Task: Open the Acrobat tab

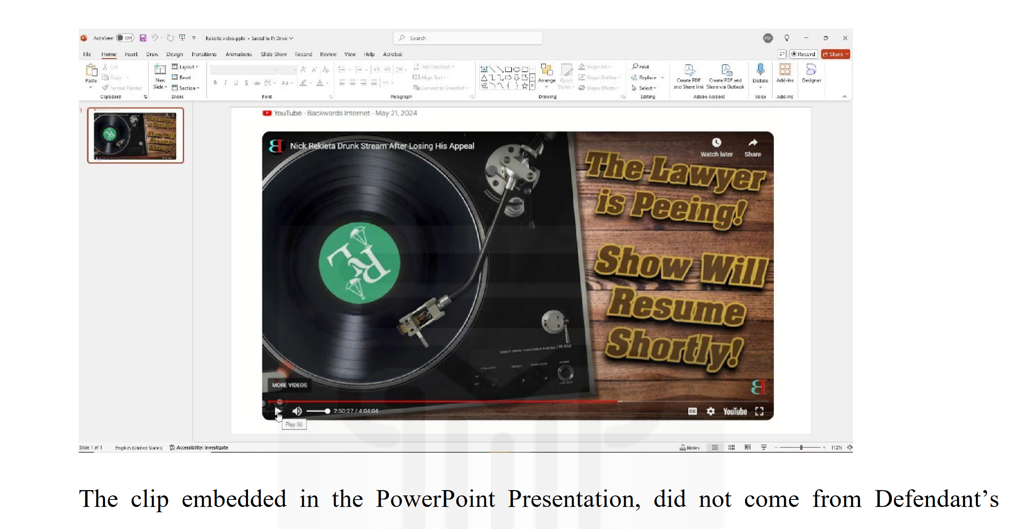Action: 392,54
